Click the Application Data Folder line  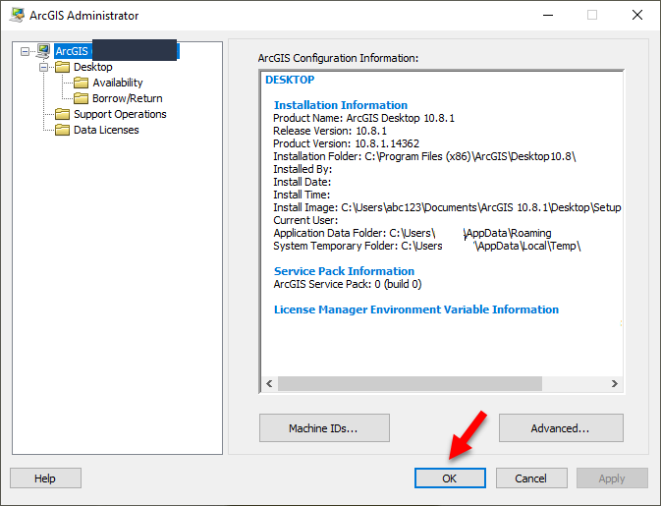[413, 233]
